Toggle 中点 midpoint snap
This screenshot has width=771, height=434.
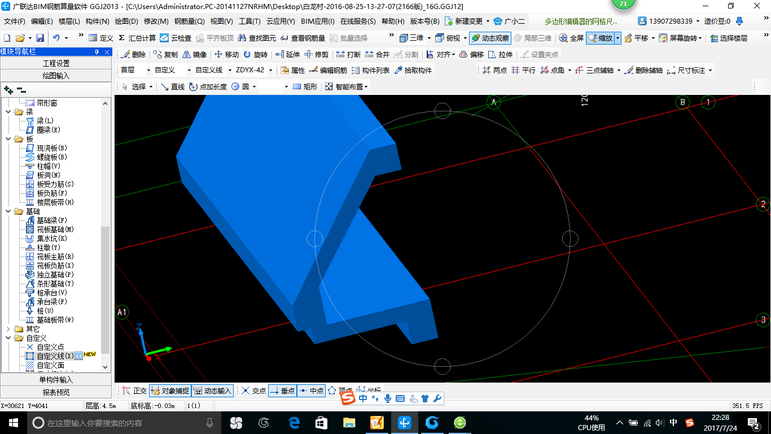[x=311, y=390]
